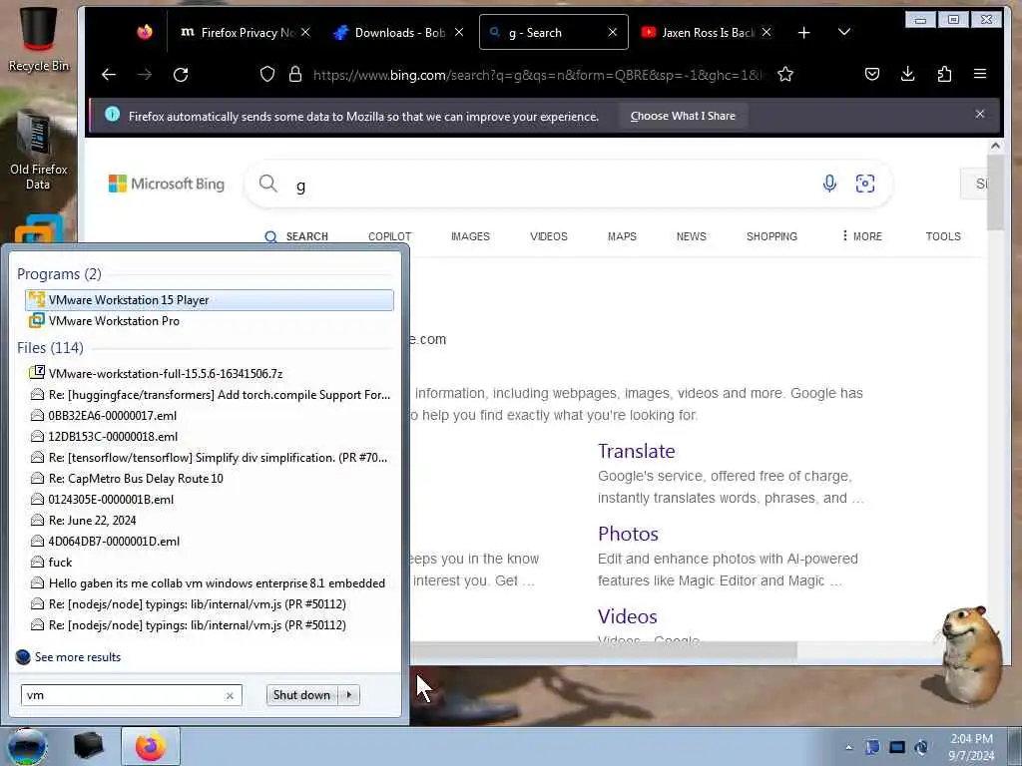Click the Bing search query field
Viewport: 1022px width, 766px height.
pyautogui.click(x=554, y=185)
